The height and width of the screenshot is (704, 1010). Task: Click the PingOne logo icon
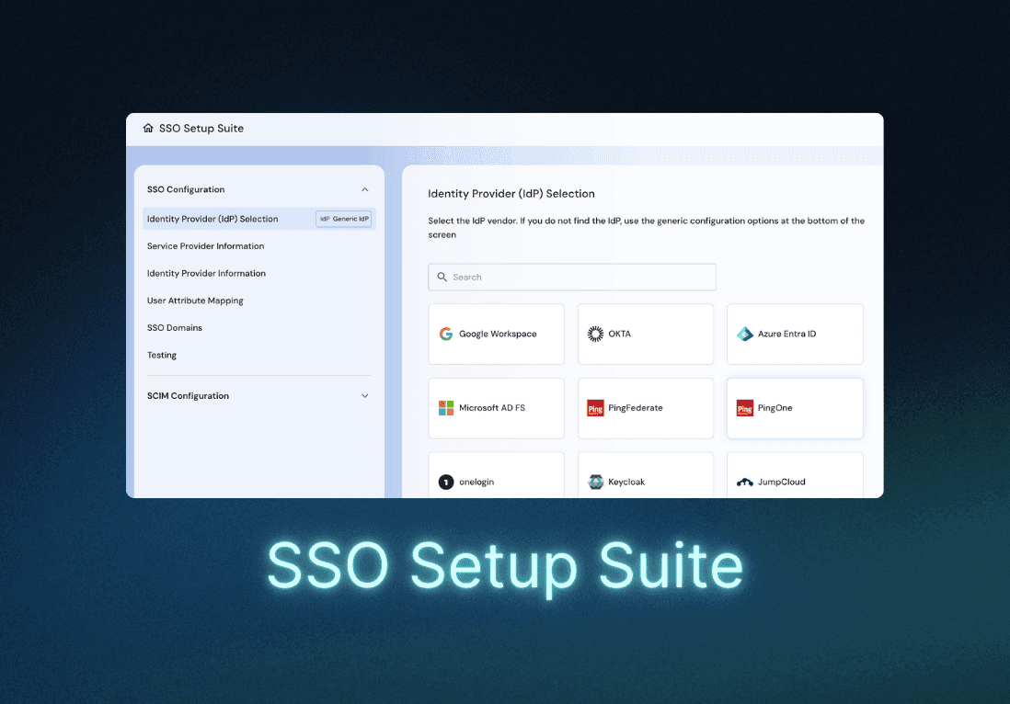743,407
